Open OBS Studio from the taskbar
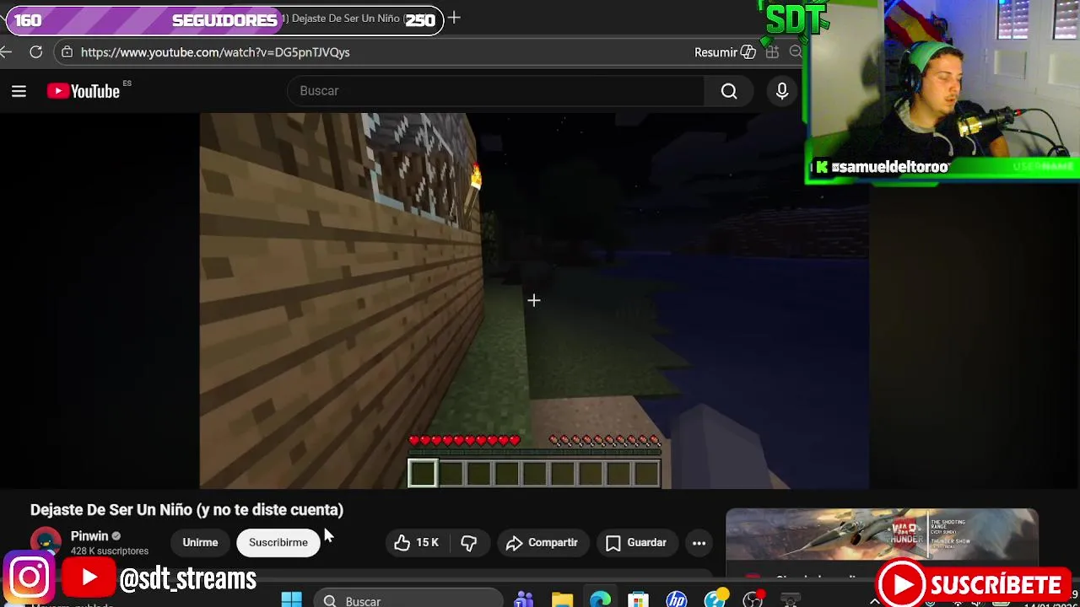Screen dimensions: 1080x607 tap(753, 600)
